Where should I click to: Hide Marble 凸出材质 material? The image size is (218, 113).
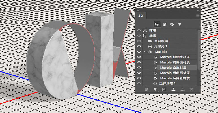tap(139, 68)
